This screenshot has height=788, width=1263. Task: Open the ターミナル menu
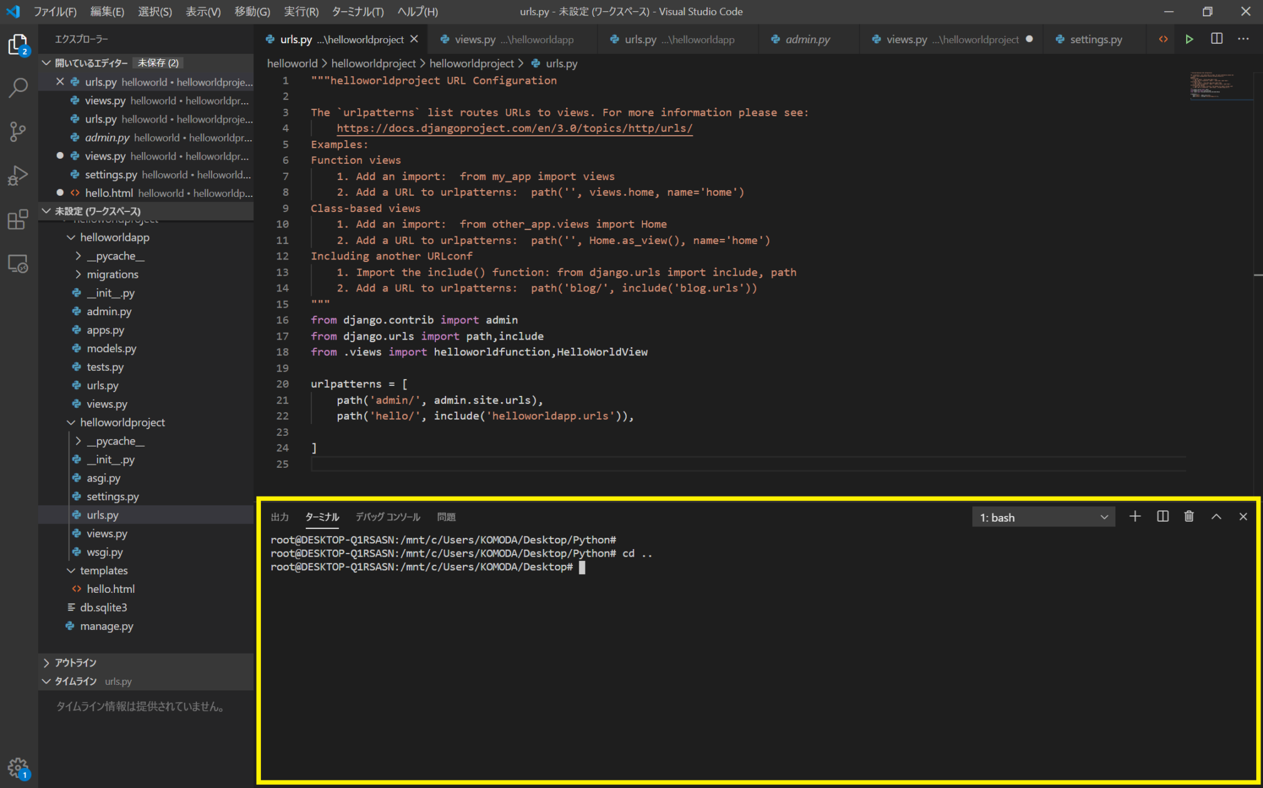357,11
